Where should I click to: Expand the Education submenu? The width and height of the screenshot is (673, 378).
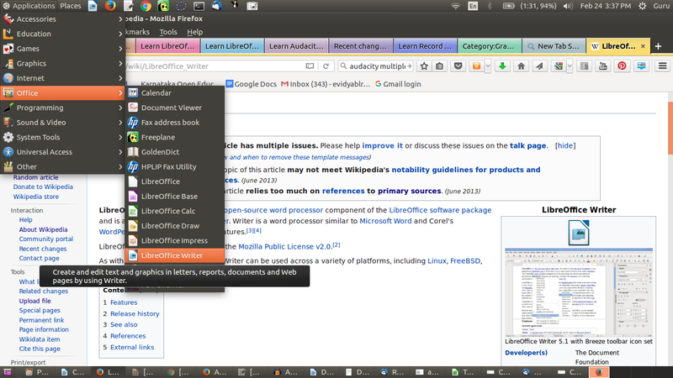[62, 34]
